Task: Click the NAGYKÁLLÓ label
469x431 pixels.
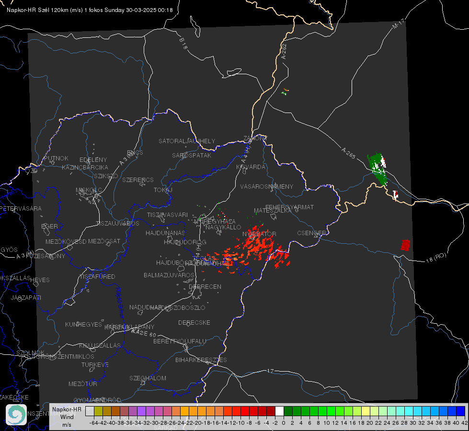Action: pyautogui.click(x=223, y=227)
